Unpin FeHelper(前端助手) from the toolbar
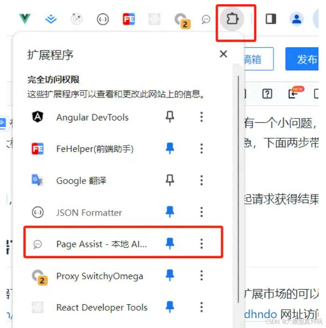Viewport: 326px width, 328px height. coord(170,149)
